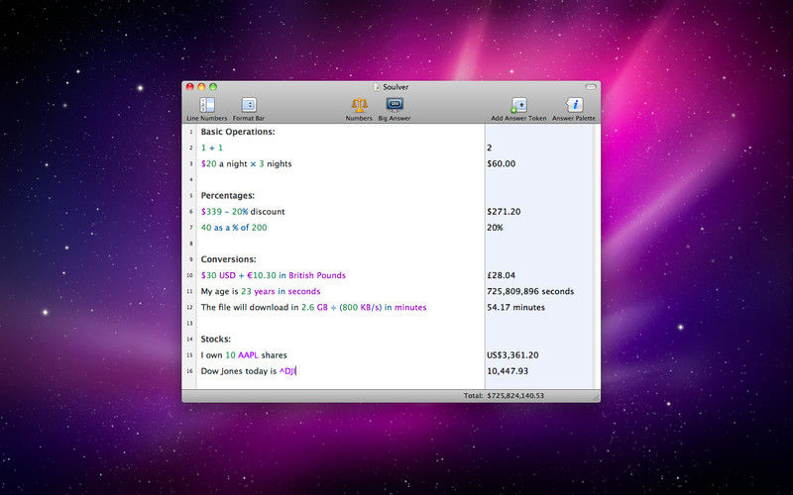The height and width of the screenshot is (495, 793).
Task: Show the Big Answer display
Action: click(x=395, y=105)
